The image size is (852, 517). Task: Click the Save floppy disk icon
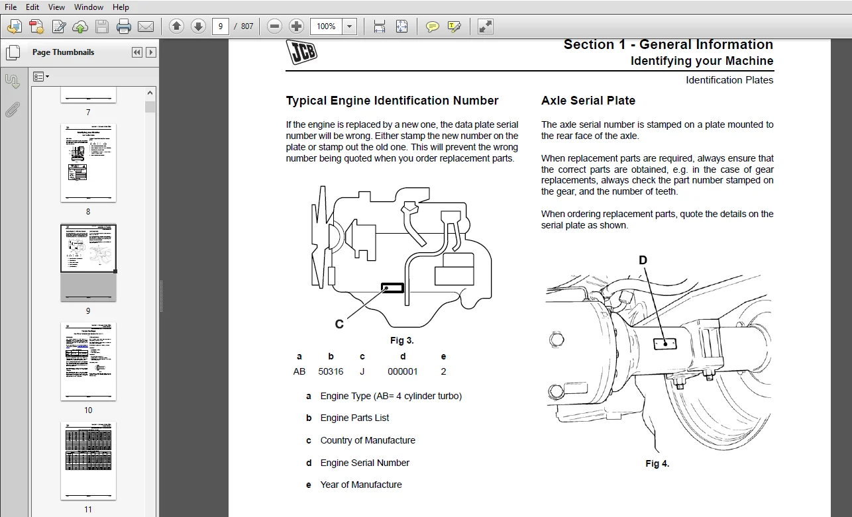[x=102, y=26]
